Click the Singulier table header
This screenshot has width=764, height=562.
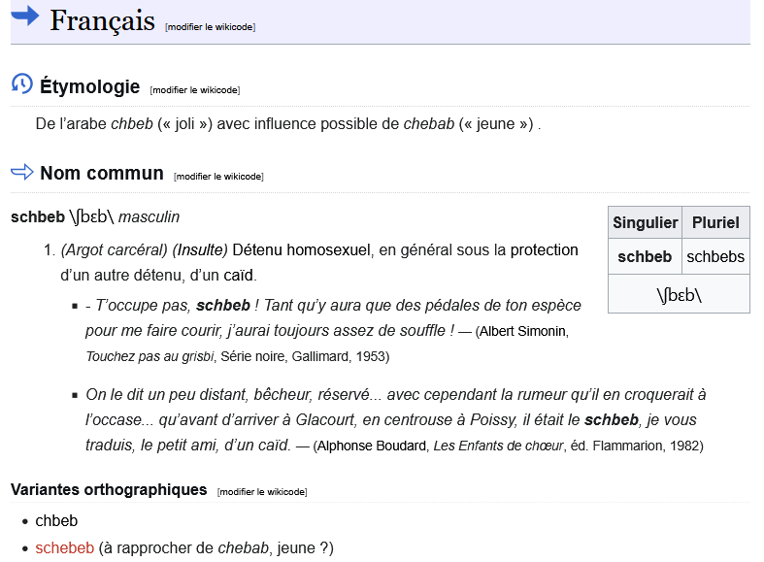point(646,222)
